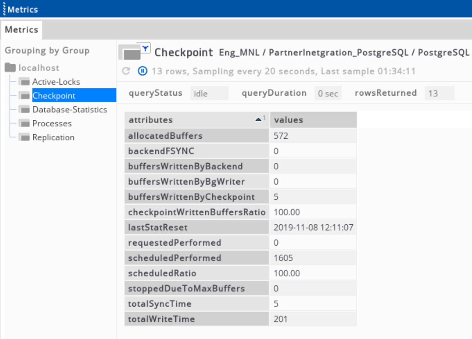Click the Active-Locks folder icon
This screenshot has width=472, height=339.
[x=24, y=82]
